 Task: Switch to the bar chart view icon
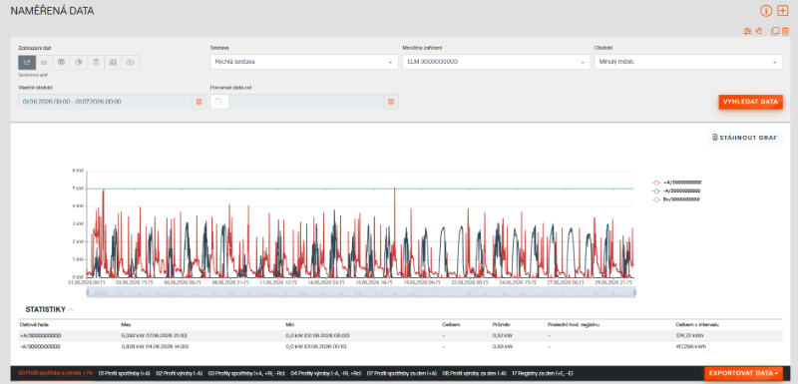click(x=44, y=62)
